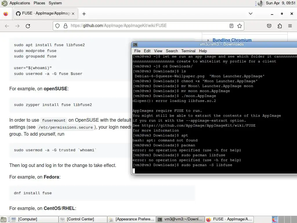The width and height of the screenshot is (297, 223).
Task: Click the '/etc/permissions.secure' inline code
Action: click(66, 127)
